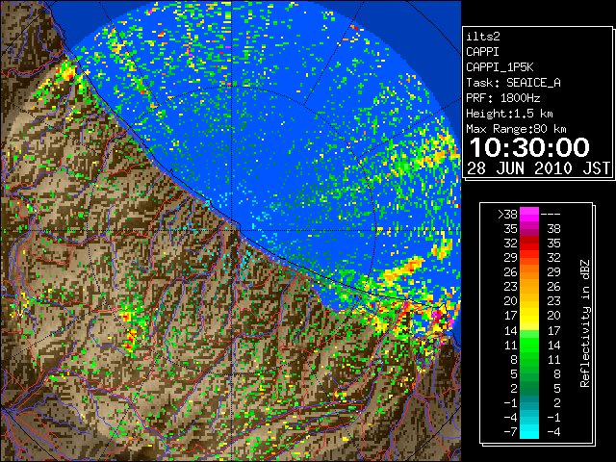Click the yellow 17 dBZ legend swatch

(529, 316)
